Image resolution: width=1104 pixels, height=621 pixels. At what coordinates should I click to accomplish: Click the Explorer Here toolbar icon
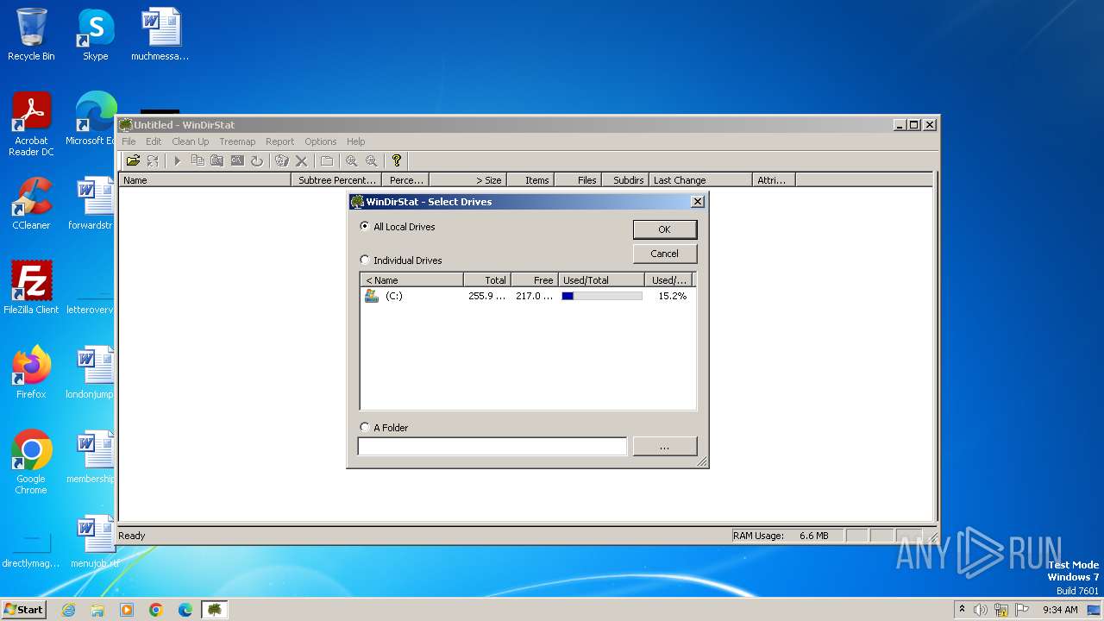coord(217,160)
